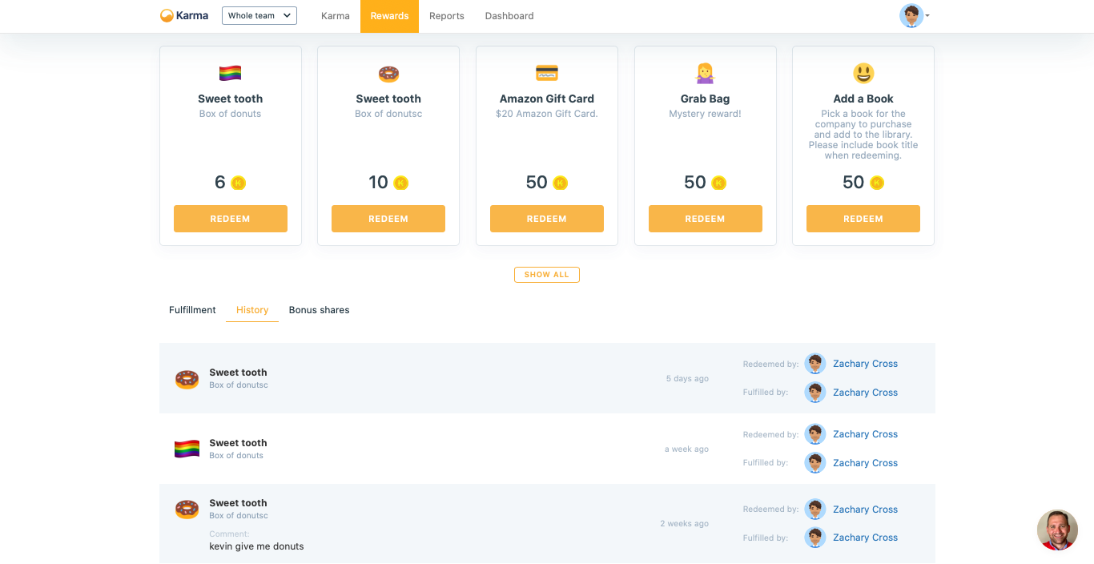
Task: Open the support chat avatar bubble
Action: [x=1057, y=530]
